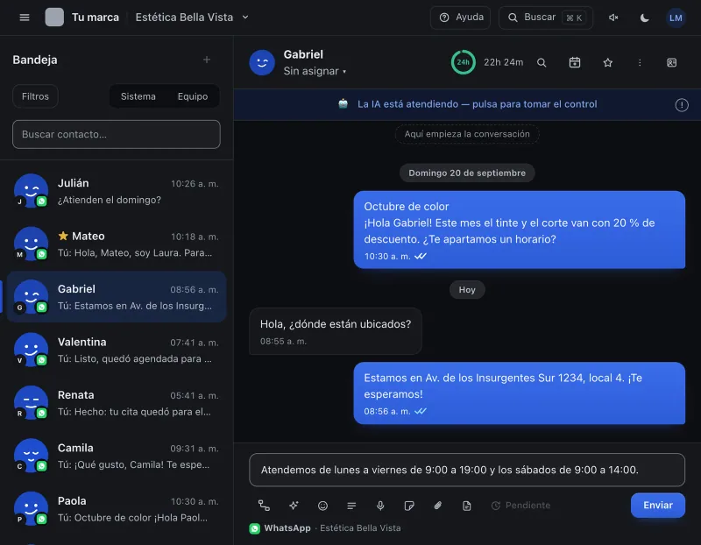Open Camila's conversation

pos(117,456)
